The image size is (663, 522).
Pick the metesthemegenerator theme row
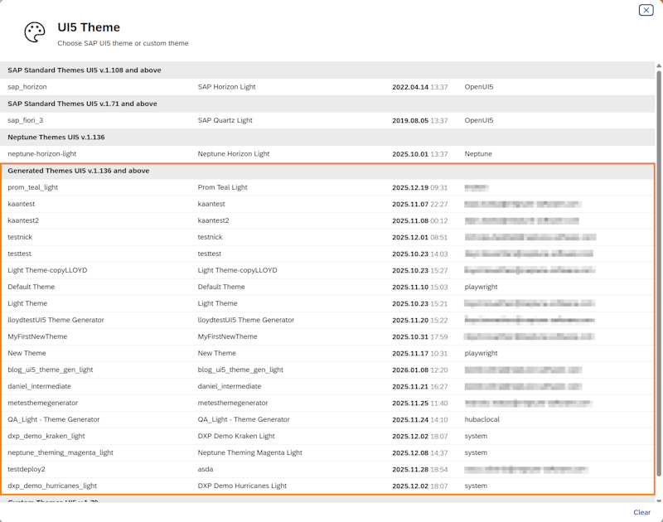point(327,403)
